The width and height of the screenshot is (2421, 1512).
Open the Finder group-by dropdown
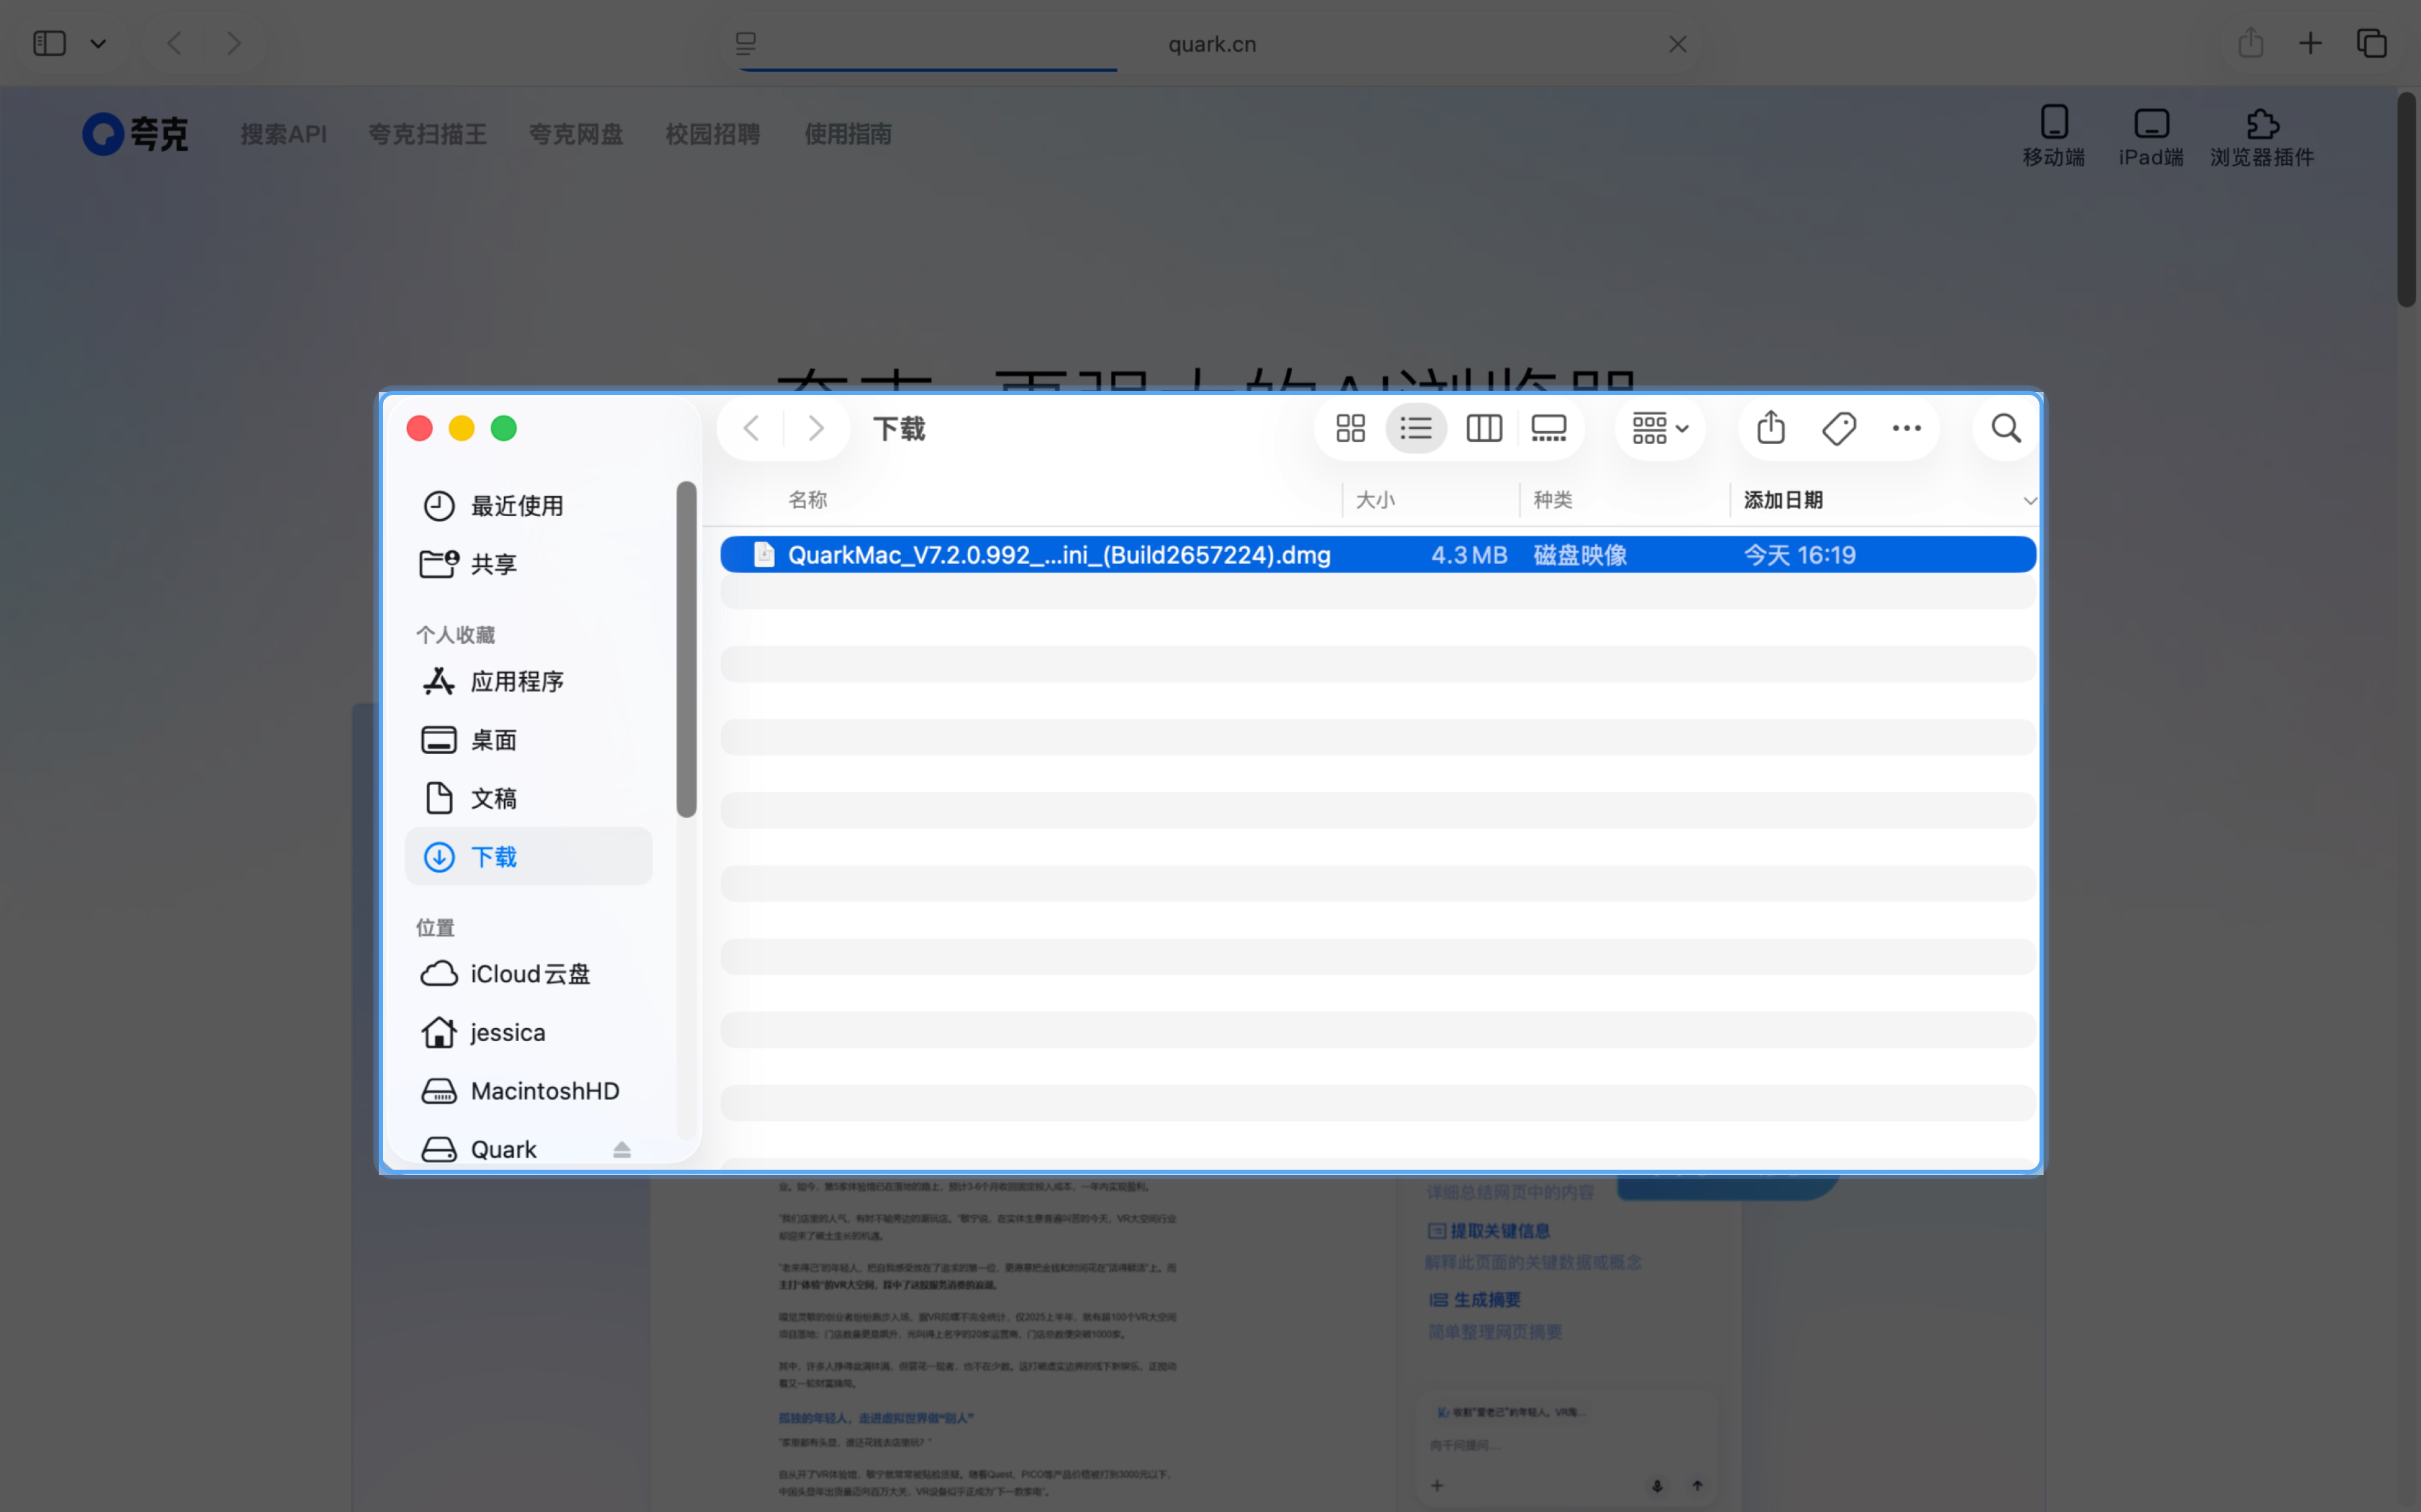coord(1660,429)
